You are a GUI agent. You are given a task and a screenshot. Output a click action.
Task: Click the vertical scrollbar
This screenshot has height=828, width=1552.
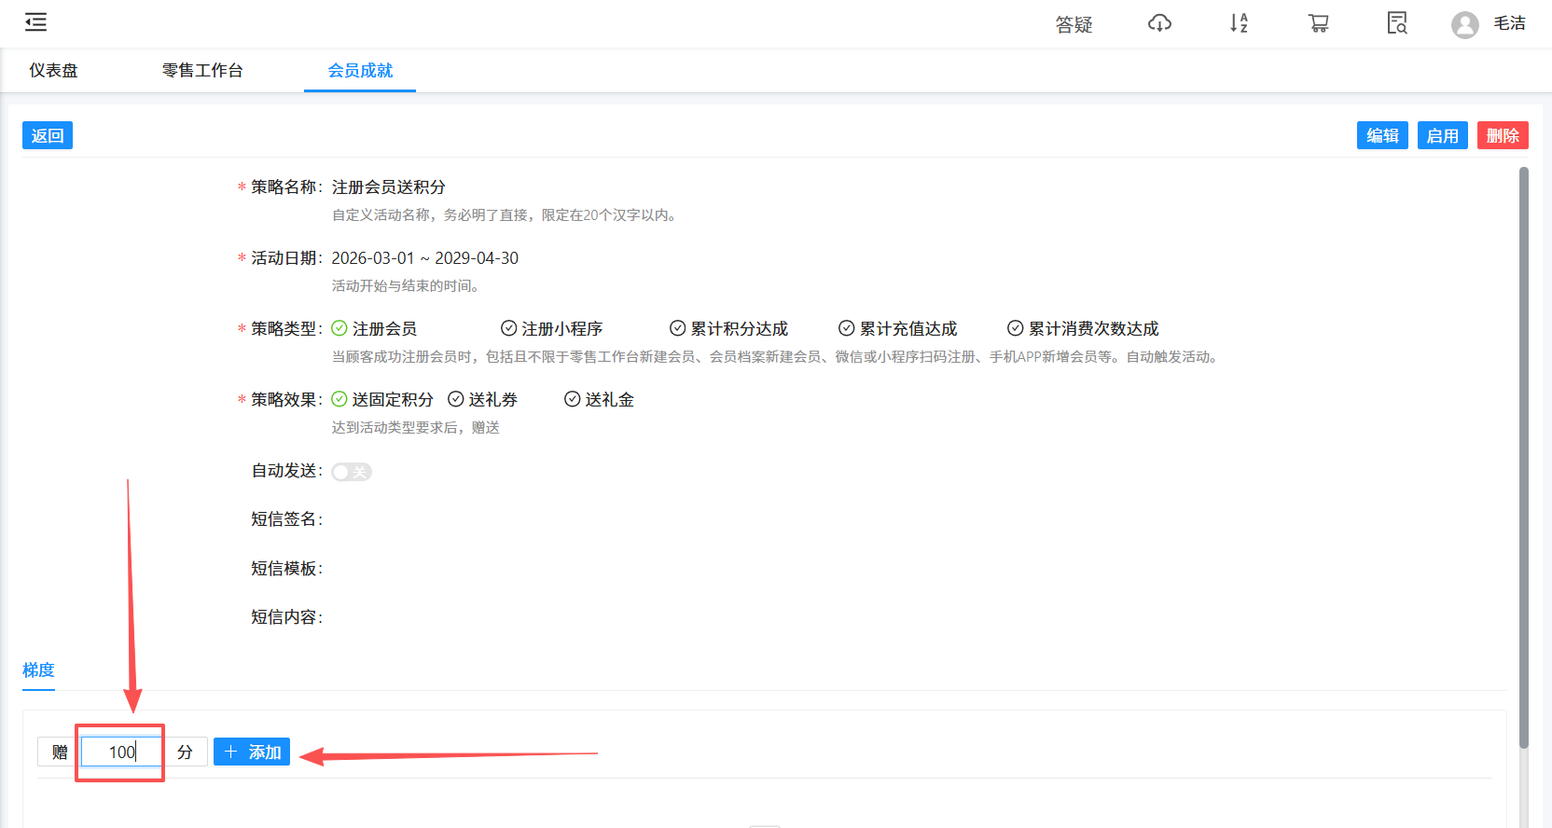tap(1524, 457)
